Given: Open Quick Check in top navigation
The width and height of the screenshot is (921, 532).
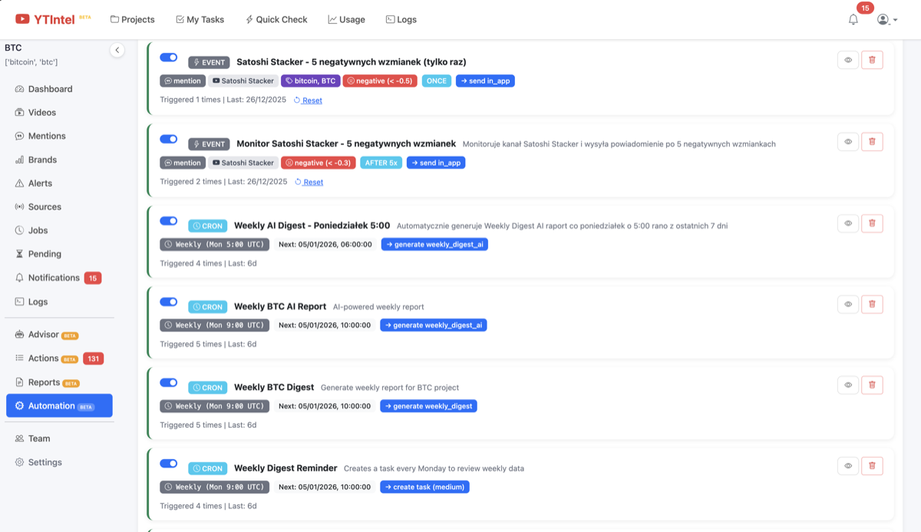Looking at the screenshot, I should point(276,20).
